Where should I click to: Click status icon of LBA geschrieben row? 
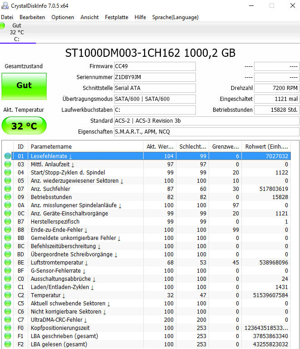[x=8, y=336]
